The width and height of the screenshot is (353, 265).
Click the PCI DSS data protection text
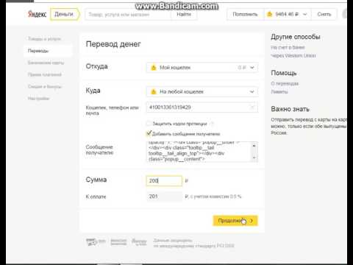[x=193, y=243]
